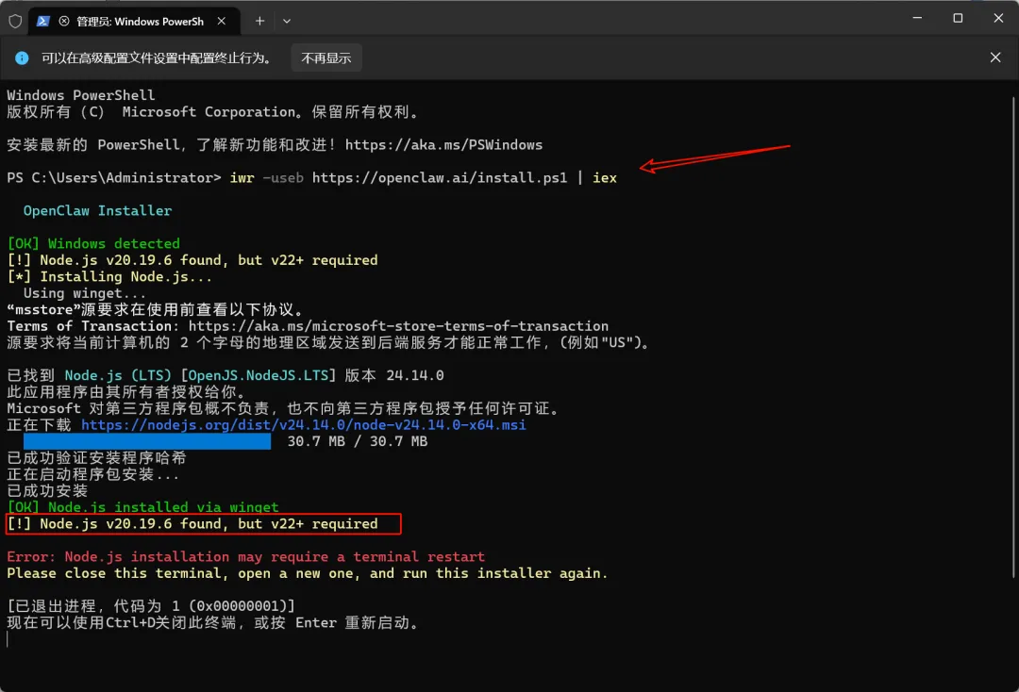Click the “msstore”源要求 agreement line
Image resolution: width=1019 pixels, height=692 pixels.
point(155,309)
